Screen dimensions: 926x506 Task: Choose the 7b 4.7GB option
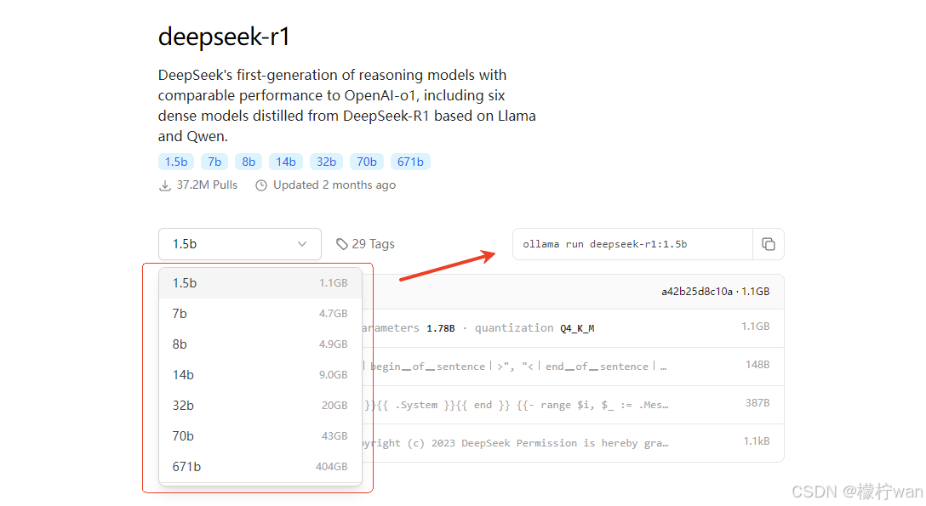(x=260, y=314)
